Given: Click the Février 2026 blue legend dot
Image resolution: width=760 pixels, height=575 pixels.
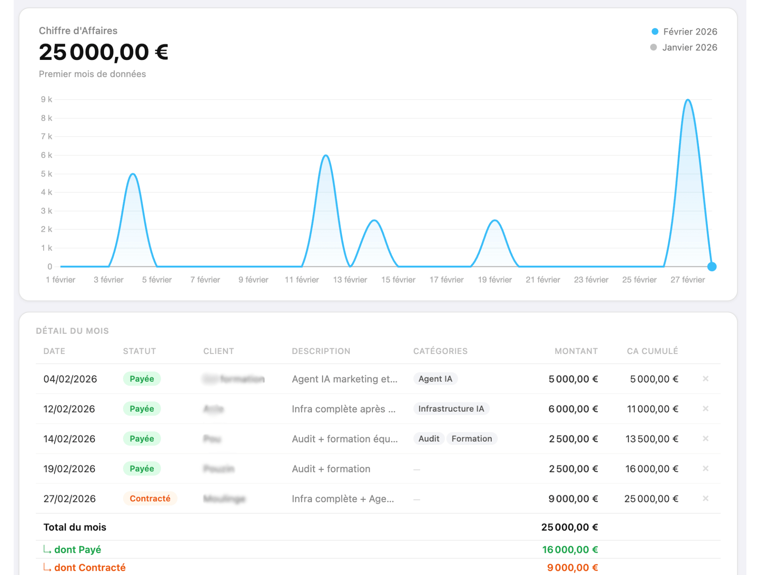Looking at the screenshot, I should 655,32.
